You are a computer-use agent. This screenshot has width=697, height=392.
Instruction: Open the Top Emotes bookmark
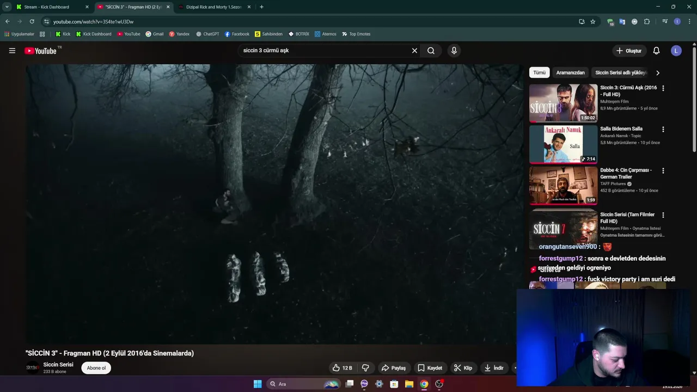[356, 34]
